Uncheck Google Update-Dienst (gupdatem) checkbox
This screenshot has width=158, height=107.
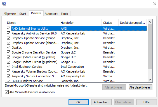pyautogui.click(x=9, y=62)
